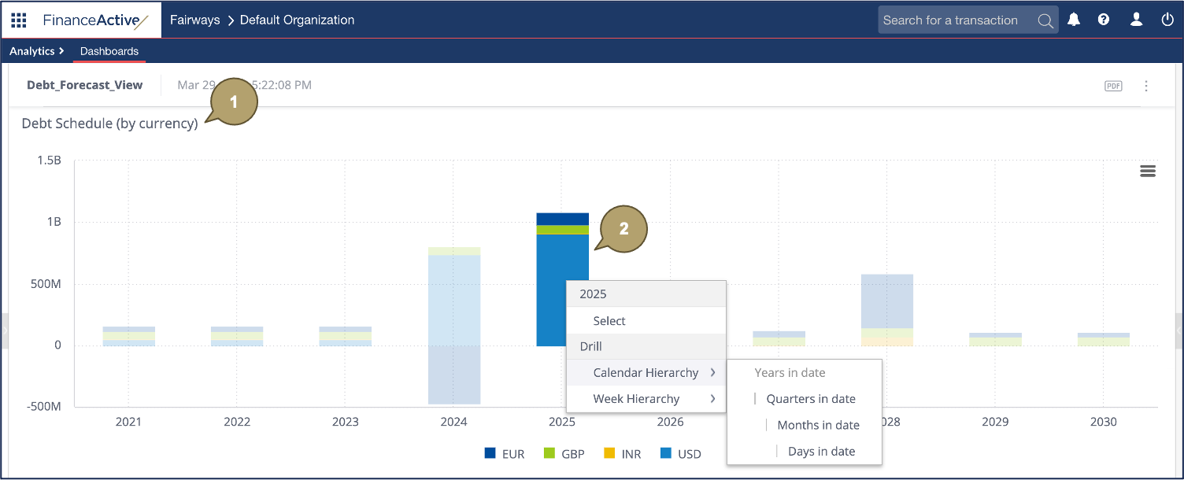Image resolution: width=1184 pixels, height=480 pixels.
Task: Open dashboard options vertical dots menu
Action: [x=1146, y=86]
